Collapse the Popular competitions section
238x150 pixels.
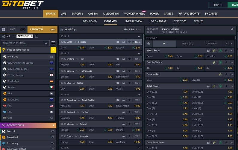(x=53, y=50)
